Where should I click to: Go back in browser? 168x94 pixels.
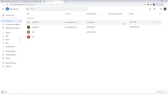pyautogui.click(x=2, y=5)
